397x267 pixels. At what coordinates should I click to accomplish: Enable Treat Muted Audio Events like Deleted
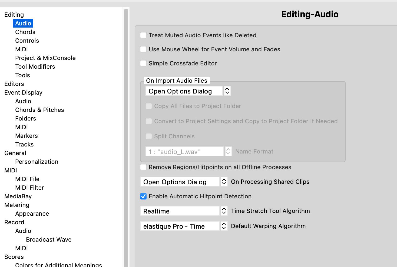[x=143, y=35]
